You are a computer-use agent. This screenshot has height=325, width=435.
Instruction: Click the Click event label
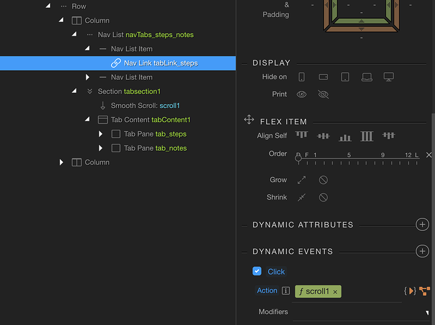[276, 272]
